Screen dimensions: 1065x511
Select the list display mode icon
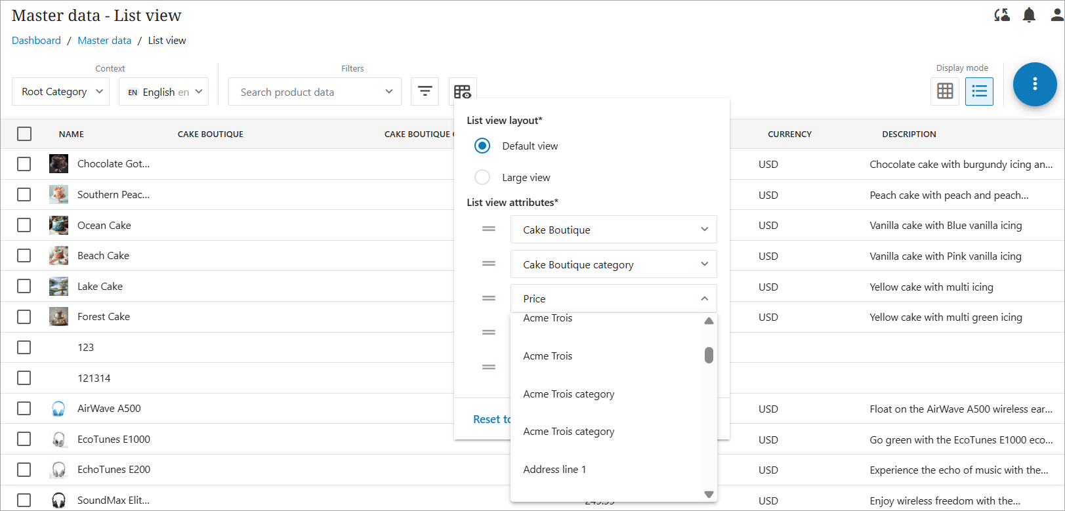(979, 91)
